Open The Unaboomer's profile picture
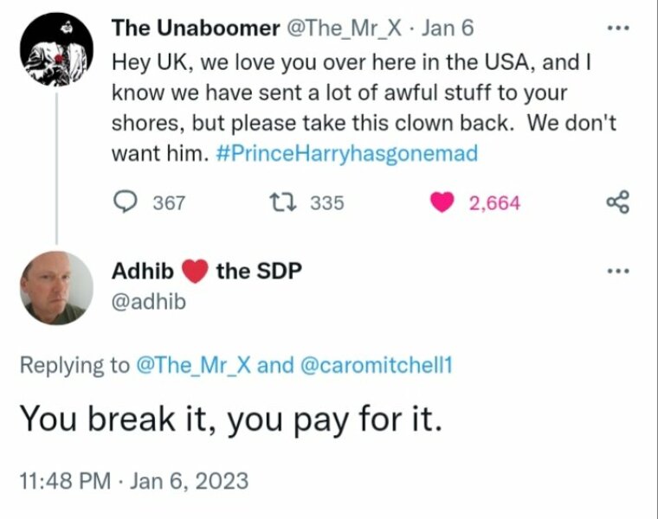This screenshot has height=519, width=658. tap(58, 50)
